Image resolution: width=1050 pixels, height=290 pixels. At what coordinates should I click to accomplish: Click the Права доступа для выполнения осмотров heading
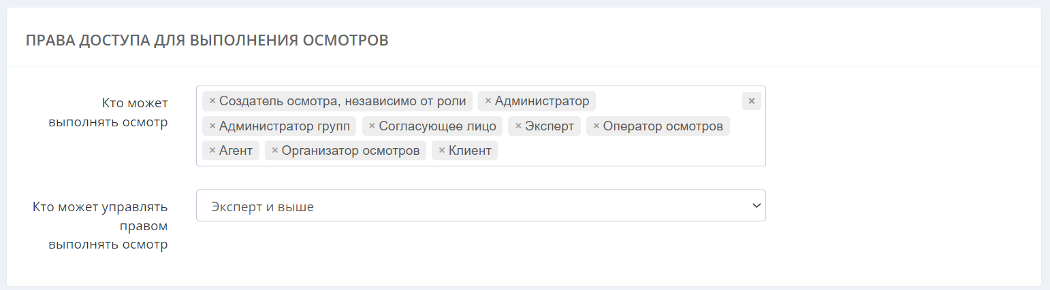(x=207, y=40)
